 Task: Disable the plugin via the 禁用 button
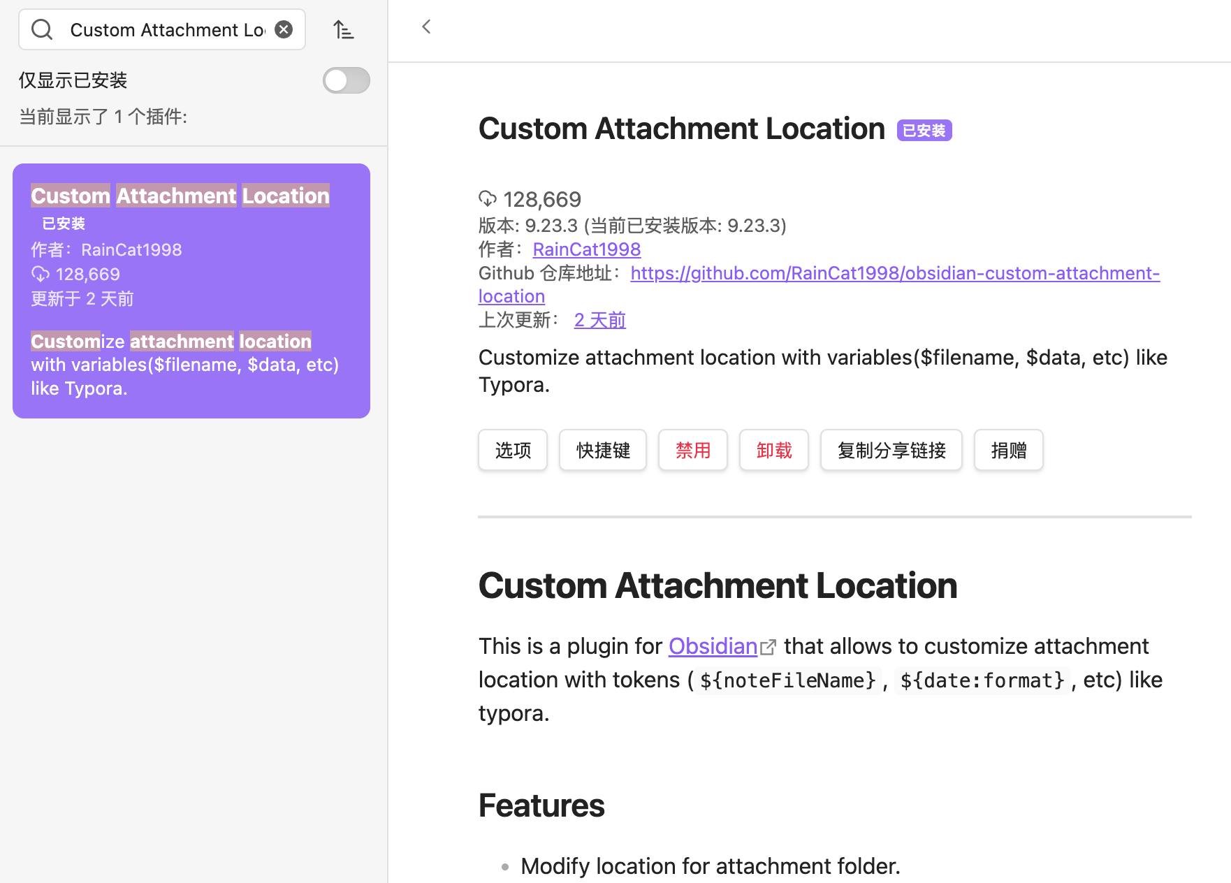(x=692, y=450)
